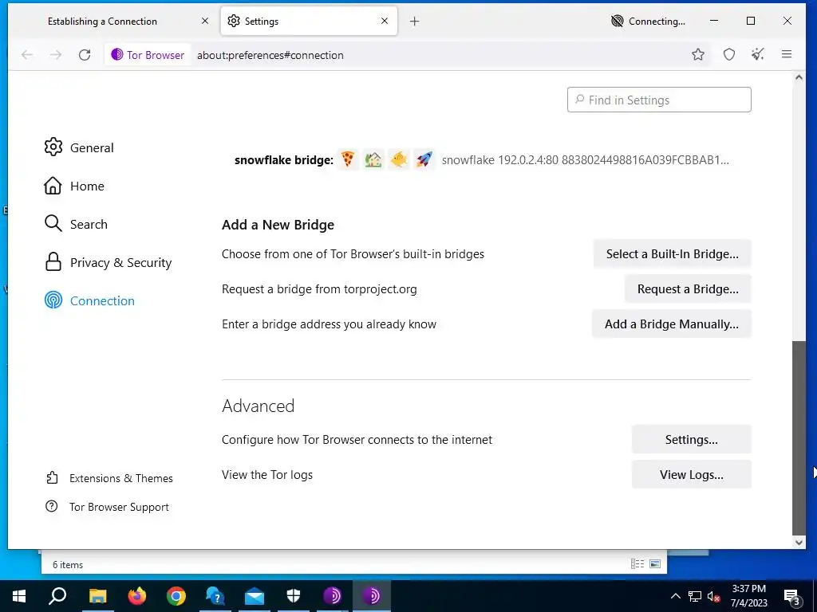Viewport: 817px width, 612px height.
Task: Open Privacy & Security settings category
Action: pos(109,262)
